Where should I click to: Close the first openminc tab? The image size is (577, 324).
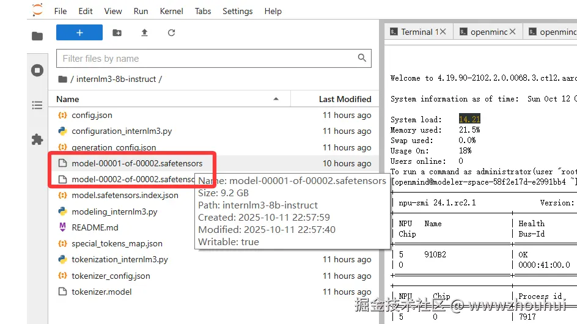(513, 32)
